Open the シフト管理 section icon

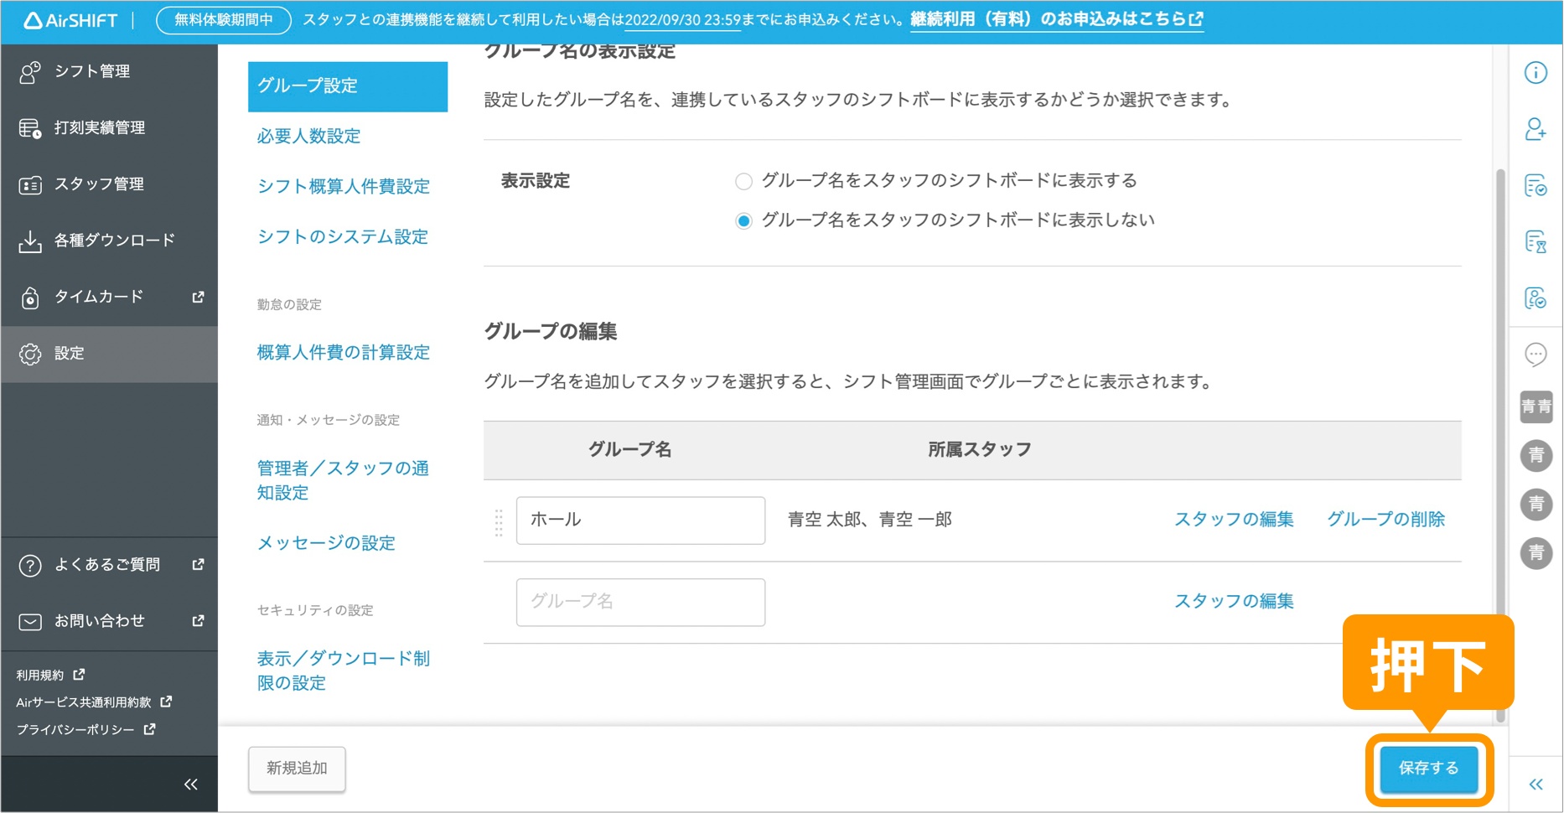point(30,71)
